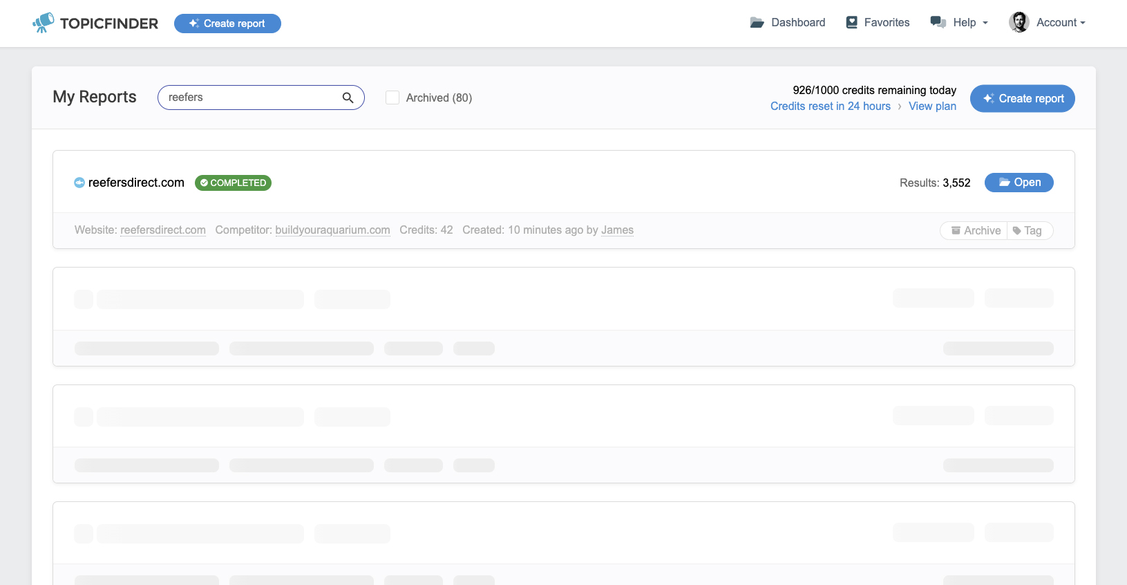Image resolution: width=1127 pixels, height=585 pixels.
Task: Click the 926/1000 credits remaining today text
Action: [x=875, y=90]
